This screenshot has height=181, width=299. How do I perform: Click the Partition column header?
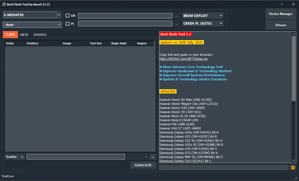(x=32, y=43)
